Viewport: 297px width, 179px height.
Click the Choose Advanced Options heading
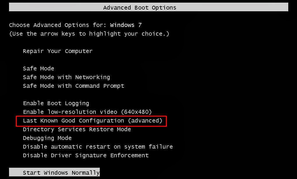49,25
